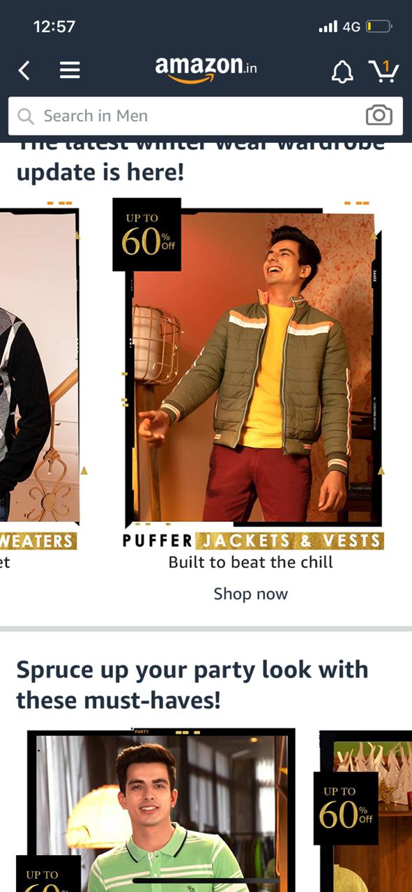The image size is (412, 892).
Task: Tap the Sweaters gold label
Action: pyautogui.click(x=38, y=541)
